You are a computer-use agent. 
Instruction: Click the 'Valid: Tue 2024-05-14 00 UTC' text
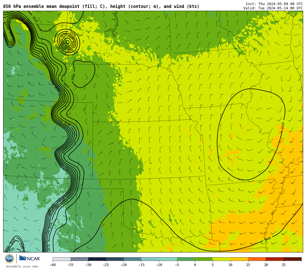point(273,8)
